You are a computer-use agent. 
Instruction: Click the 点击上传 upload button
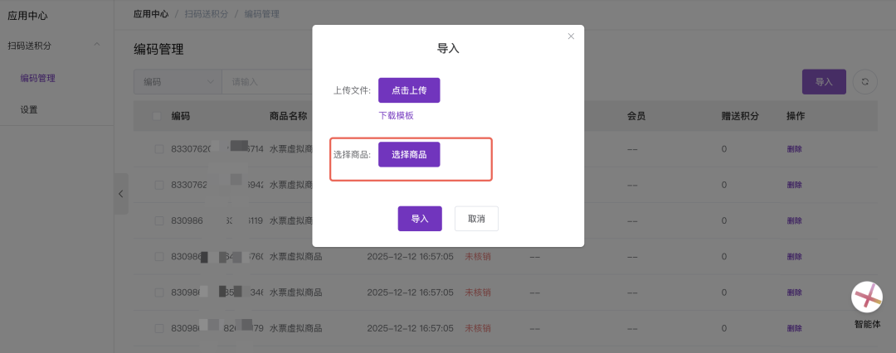pos(409,90)
